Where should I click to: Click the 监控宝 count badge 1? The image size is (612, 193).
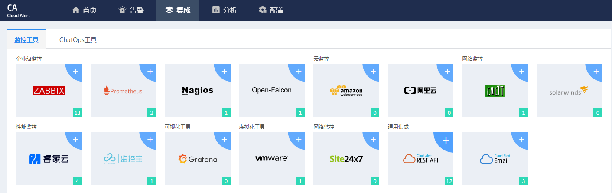click(x=152, y=181)
